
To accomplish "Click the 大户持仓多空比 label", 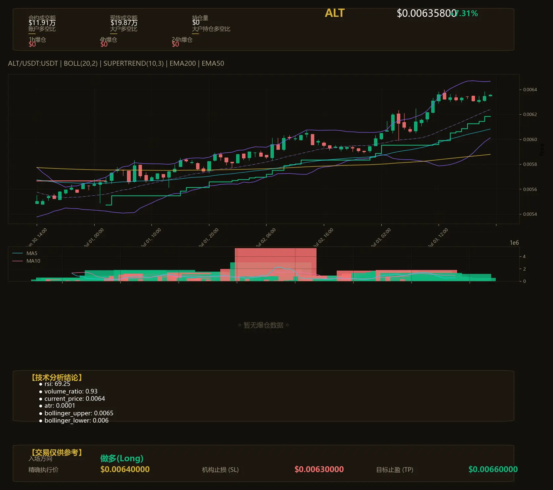I will point(211,29).
